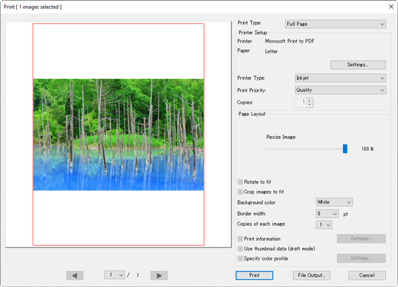Click the 100 % resize value
The image size is (398, 287).
tap(368, 149)
